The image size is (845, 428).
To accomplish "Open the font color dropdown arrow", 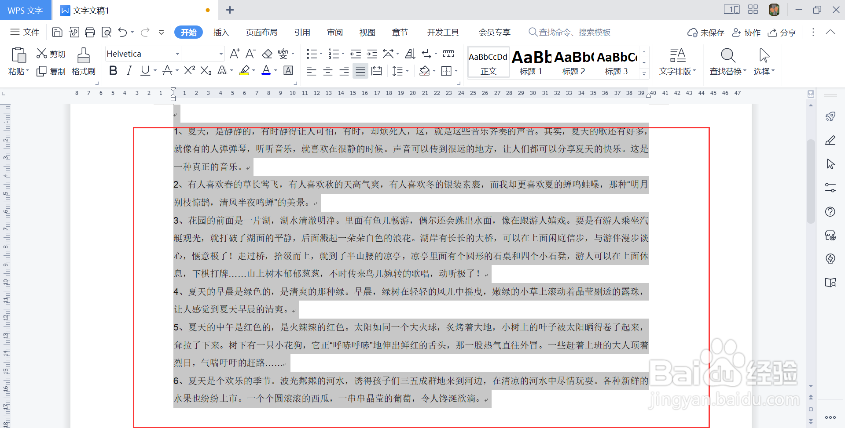I will click(275, 71).
